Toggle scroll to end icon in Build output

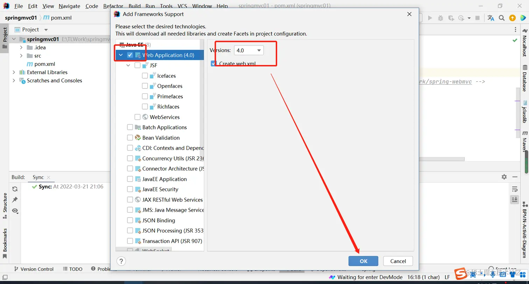(x=514, y=199)
